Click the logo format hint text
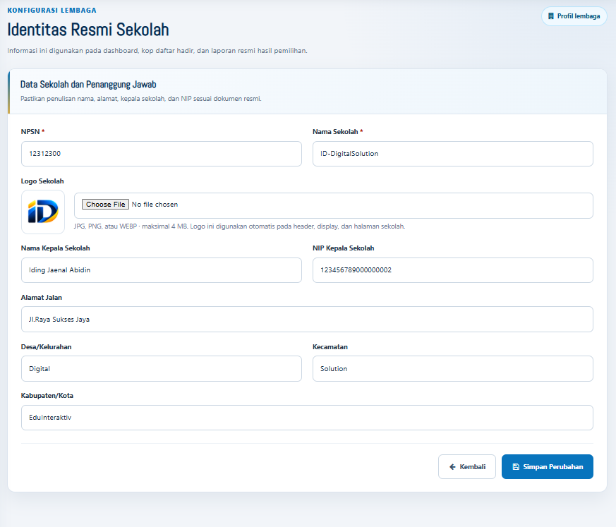616x527 pixels. (239, 226)
